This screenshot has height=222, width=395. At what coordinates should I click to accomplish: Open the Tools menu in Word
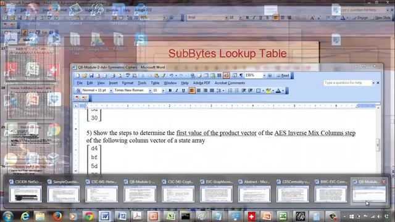point(142,83)
